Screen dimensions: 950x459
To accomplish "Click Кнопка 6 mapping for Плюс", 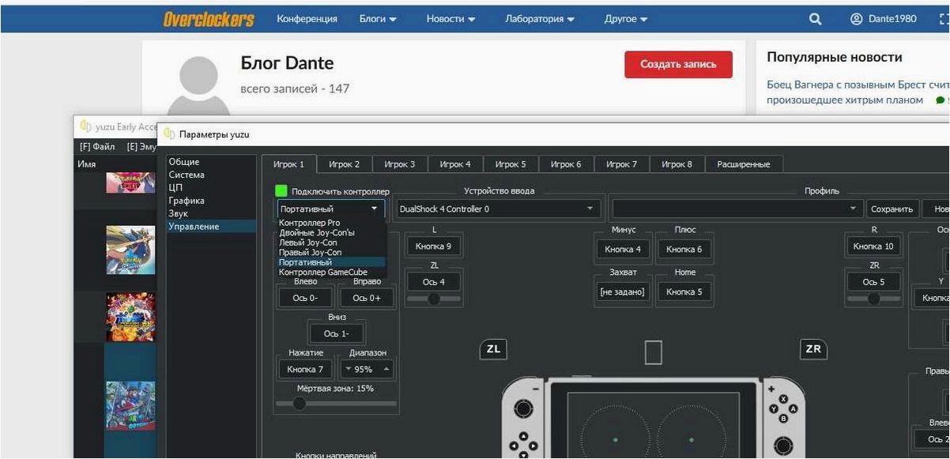I will pos(684,249).
